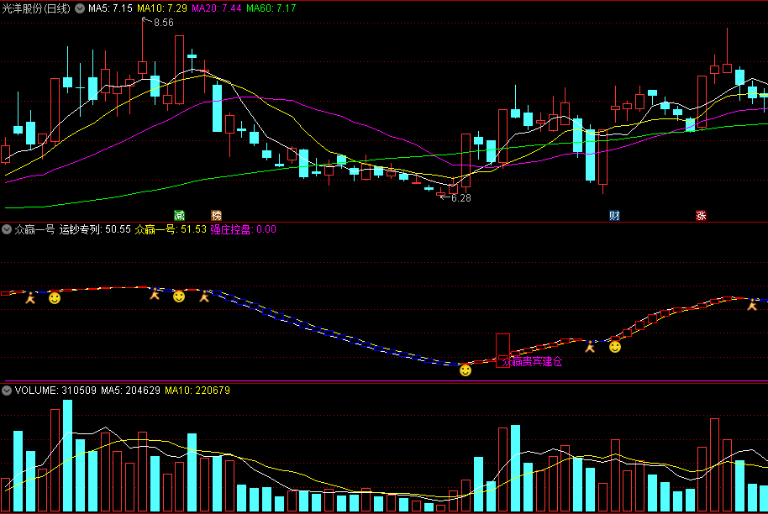Click the 运钞专列: 50.55 value
The image size is (768, 514).
click(x=95, y=229)
